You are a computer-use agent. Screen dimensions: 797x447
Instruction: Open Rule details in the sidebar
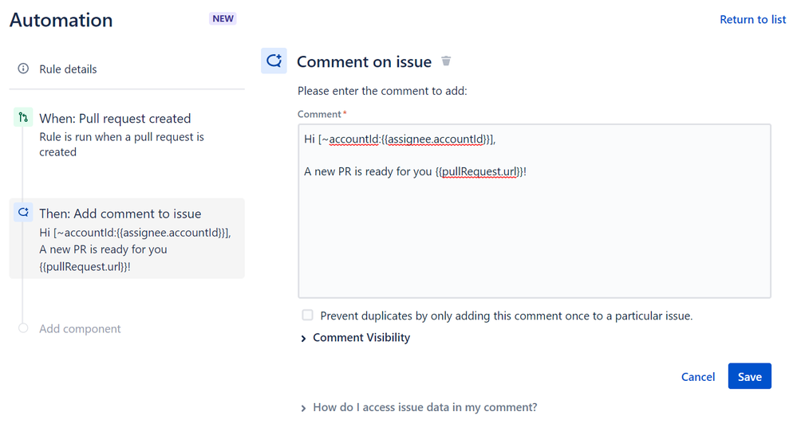coord(68,69)
